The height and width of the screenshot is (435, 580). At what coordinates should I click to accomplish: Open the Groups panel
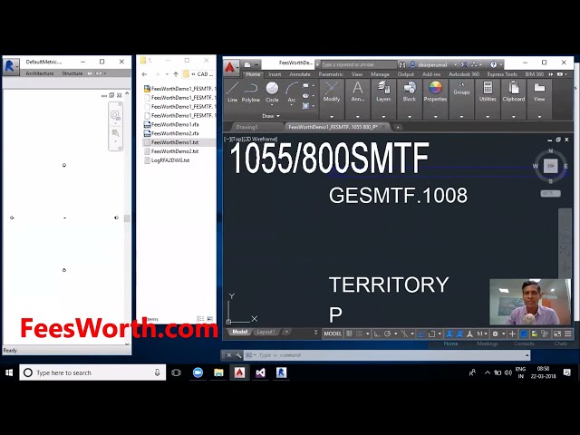[x=461, y=89]
